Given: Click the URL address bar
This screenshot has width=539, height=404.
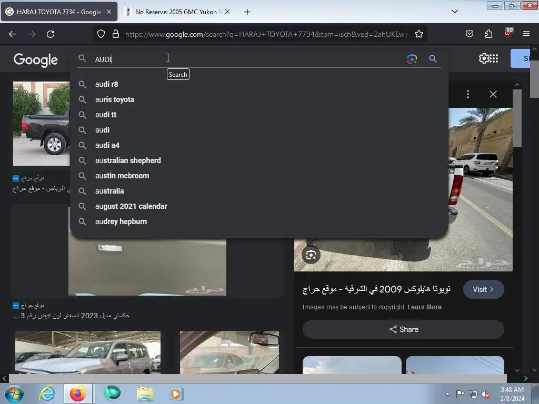Looking at the screenshot, I should pos(267,34).
